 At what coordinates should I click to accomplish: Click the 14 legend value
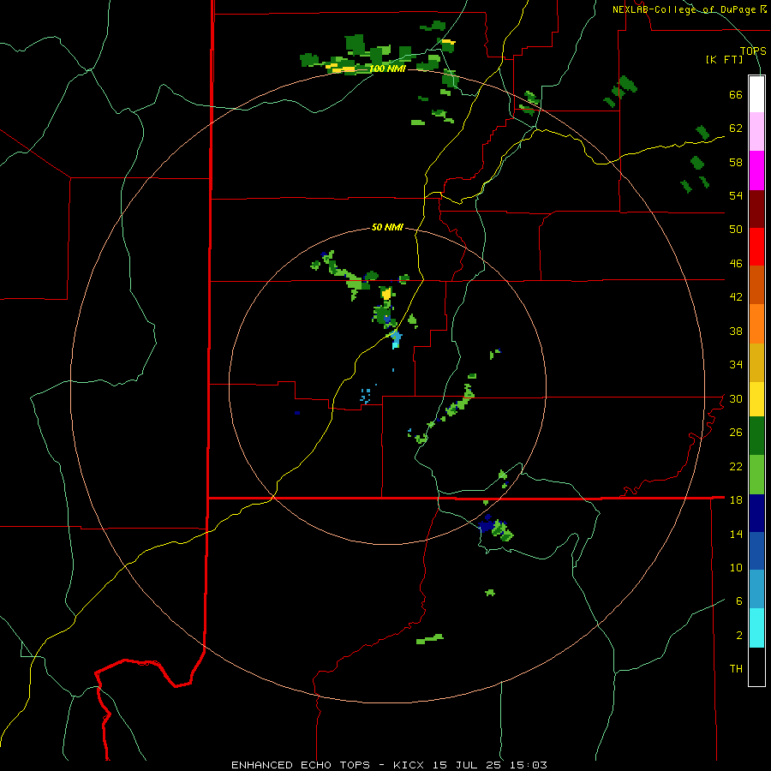pos(736,534)
